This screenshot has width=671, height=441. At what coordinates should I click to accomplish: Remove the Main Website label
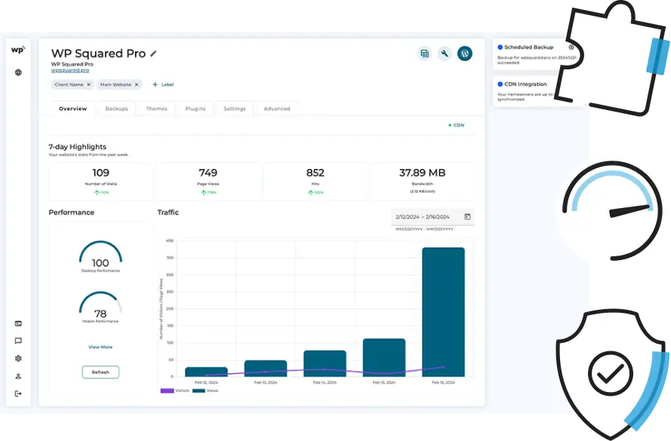coord(137,84)
